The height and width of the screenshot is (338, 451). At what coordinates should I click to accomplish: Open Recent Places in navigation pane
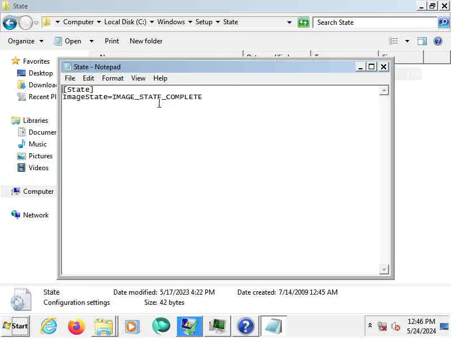[37, 96]
